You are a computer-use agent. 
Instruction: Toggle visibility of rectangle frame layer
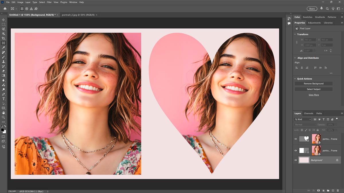click(x=296, y=150)
